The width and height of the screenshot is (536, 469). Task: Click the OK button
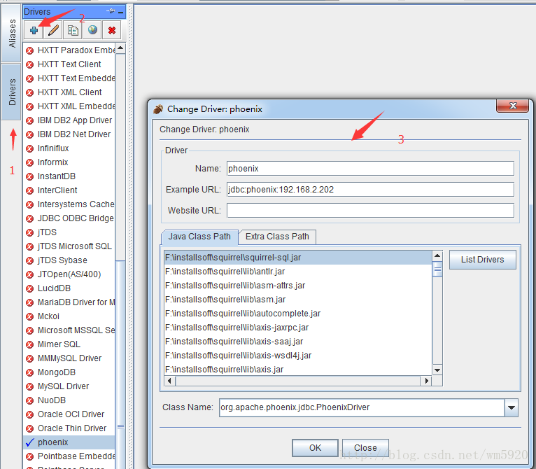pyautogui.click(x=315, y=448)
